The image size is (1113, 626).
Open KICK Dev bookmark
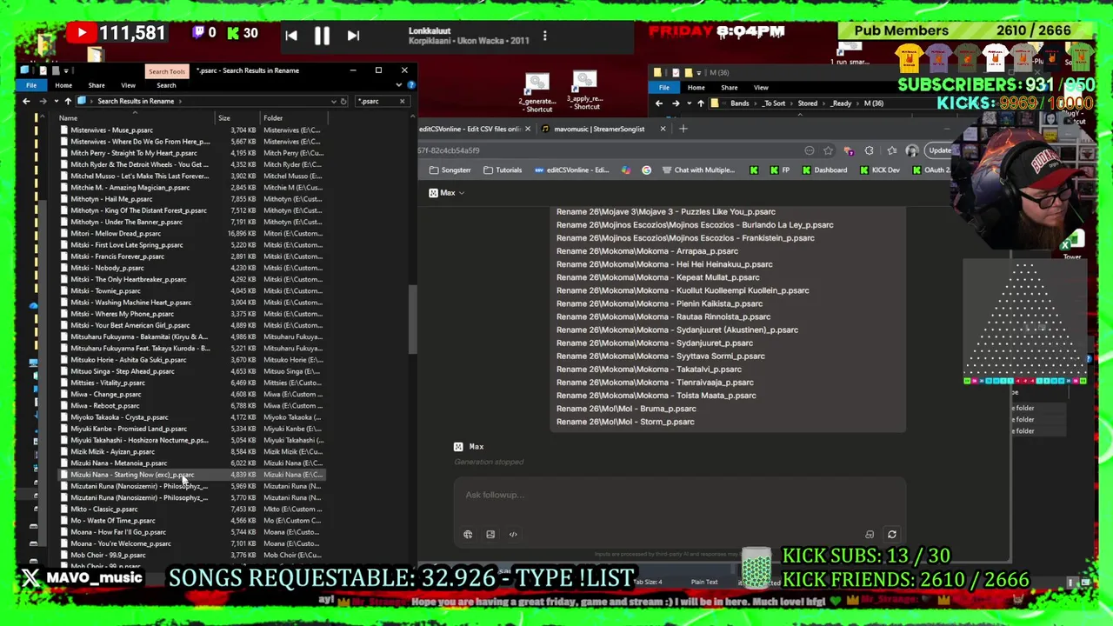(880, 170)
